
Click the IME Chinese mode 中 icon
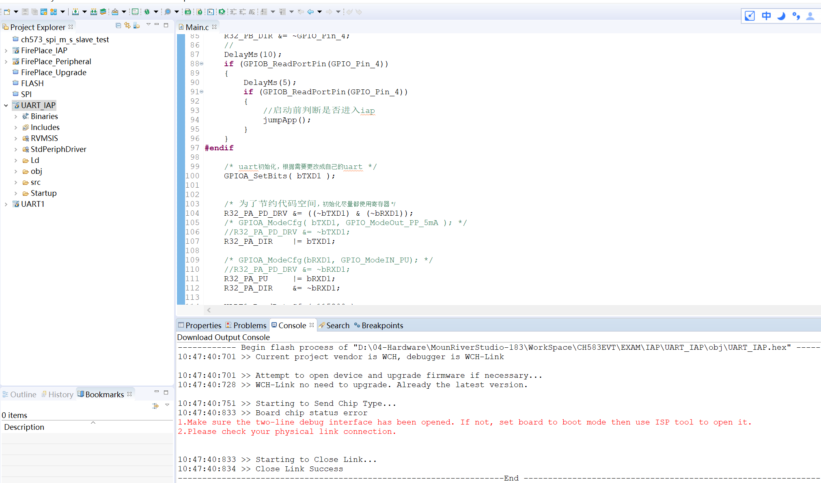766,16
